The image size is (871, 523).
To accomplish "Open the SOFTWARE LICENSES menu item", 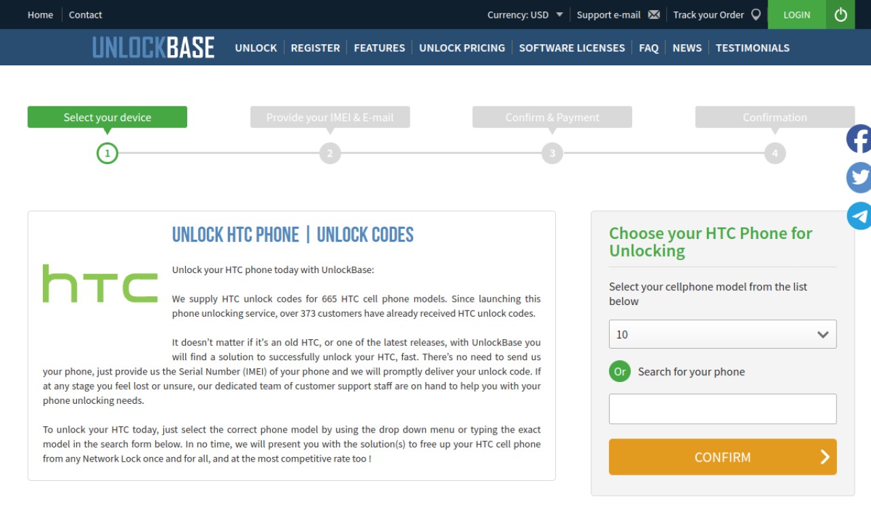I will [x=572, y=48].
